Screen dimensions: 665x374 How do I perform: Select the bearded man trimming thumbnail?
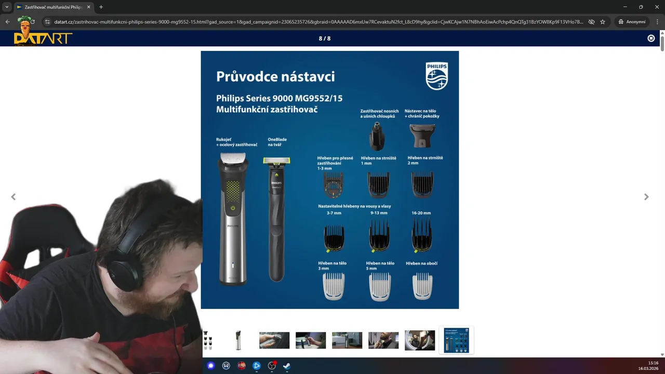tap(383, 340)
